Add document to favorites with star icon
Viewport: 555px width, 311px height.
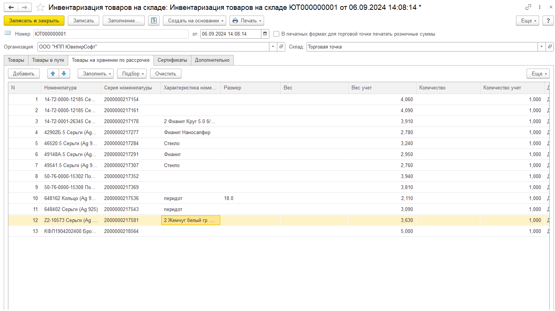click(41, 7)
